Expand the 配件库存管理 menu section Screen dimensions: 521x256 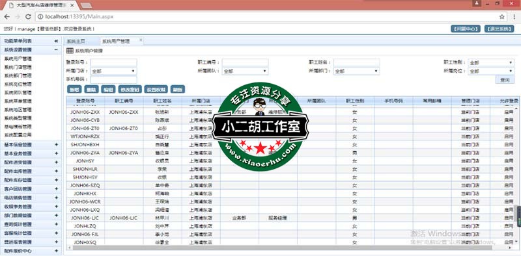pos(56,180)
